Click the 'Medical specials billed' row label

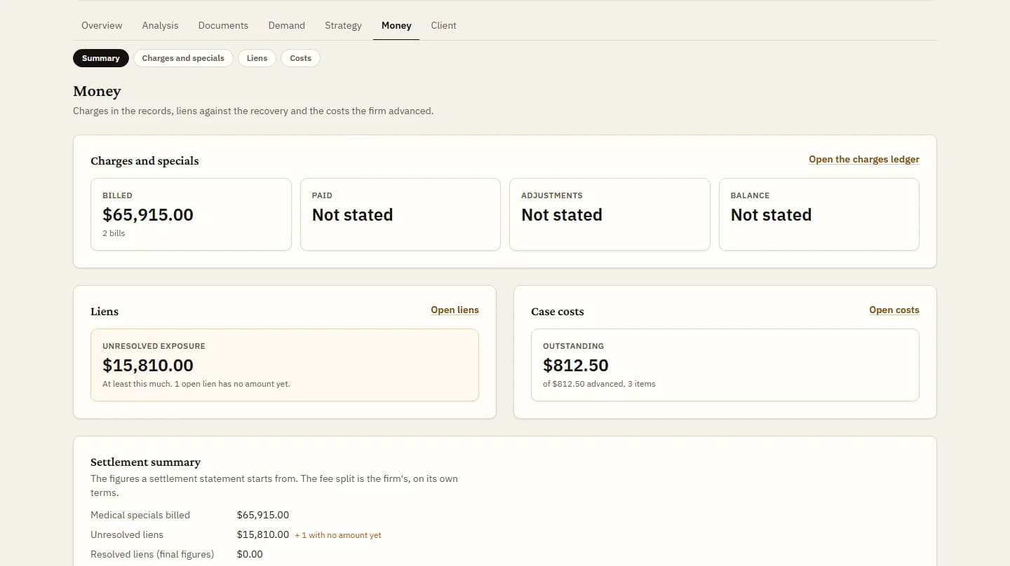tap(140, 515)
